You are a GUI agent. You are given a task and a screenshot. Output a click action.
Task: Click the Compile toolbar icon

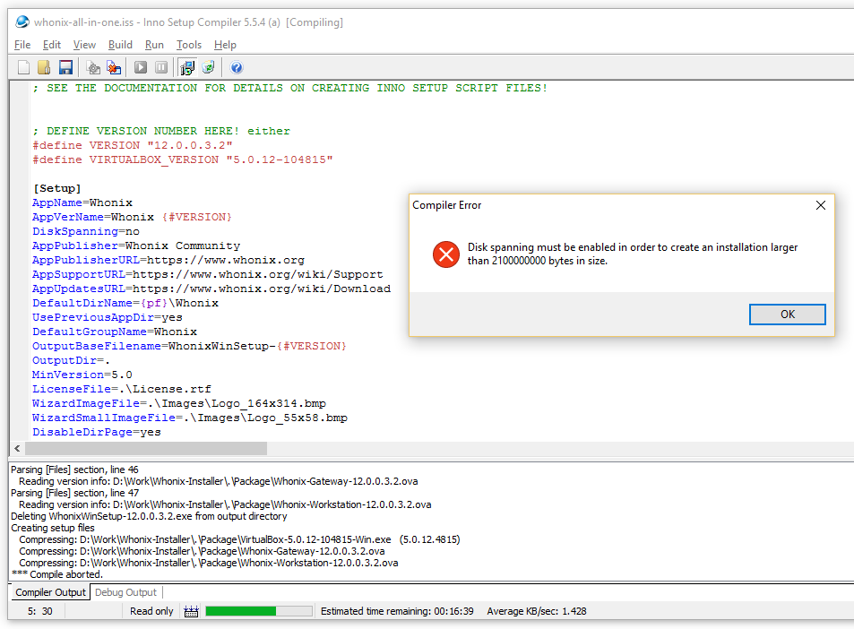tap(93, 67)
